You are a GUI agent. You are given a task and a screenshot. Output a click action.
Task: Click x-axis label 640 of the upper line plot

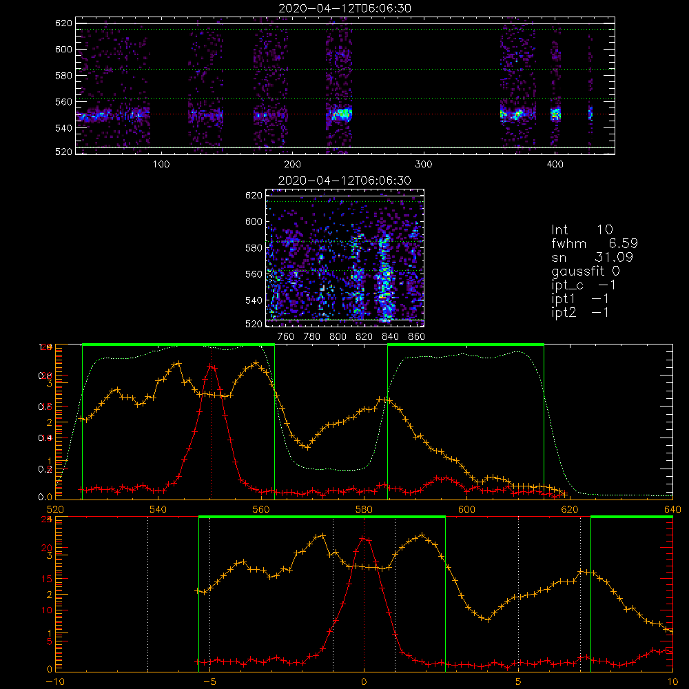pyautogui.click(x=672, y=509)
